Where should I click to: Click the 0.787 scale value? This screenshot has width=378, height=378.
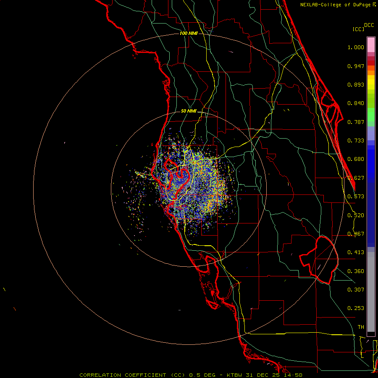356,122
